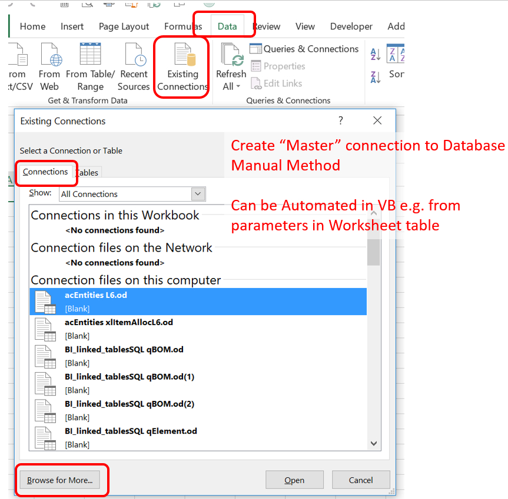
Task: Open Existing Connections icon
Action: click(x=181, y=66)
